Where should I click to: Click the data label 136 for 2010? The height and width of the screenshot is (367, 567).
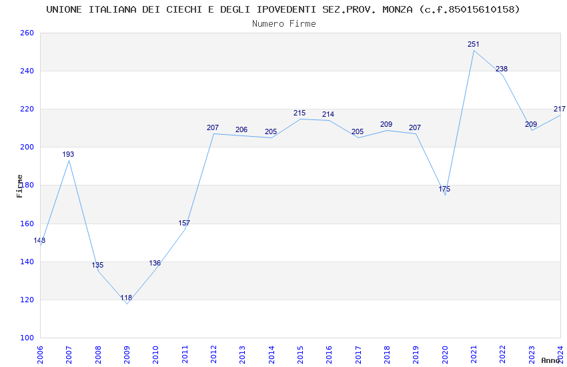pyautogui.click(x=155, y=263)
